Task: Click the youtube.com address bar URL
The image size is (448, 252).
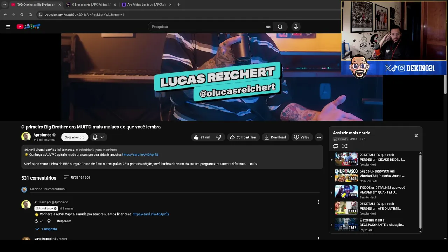Action: pos(84,15)
